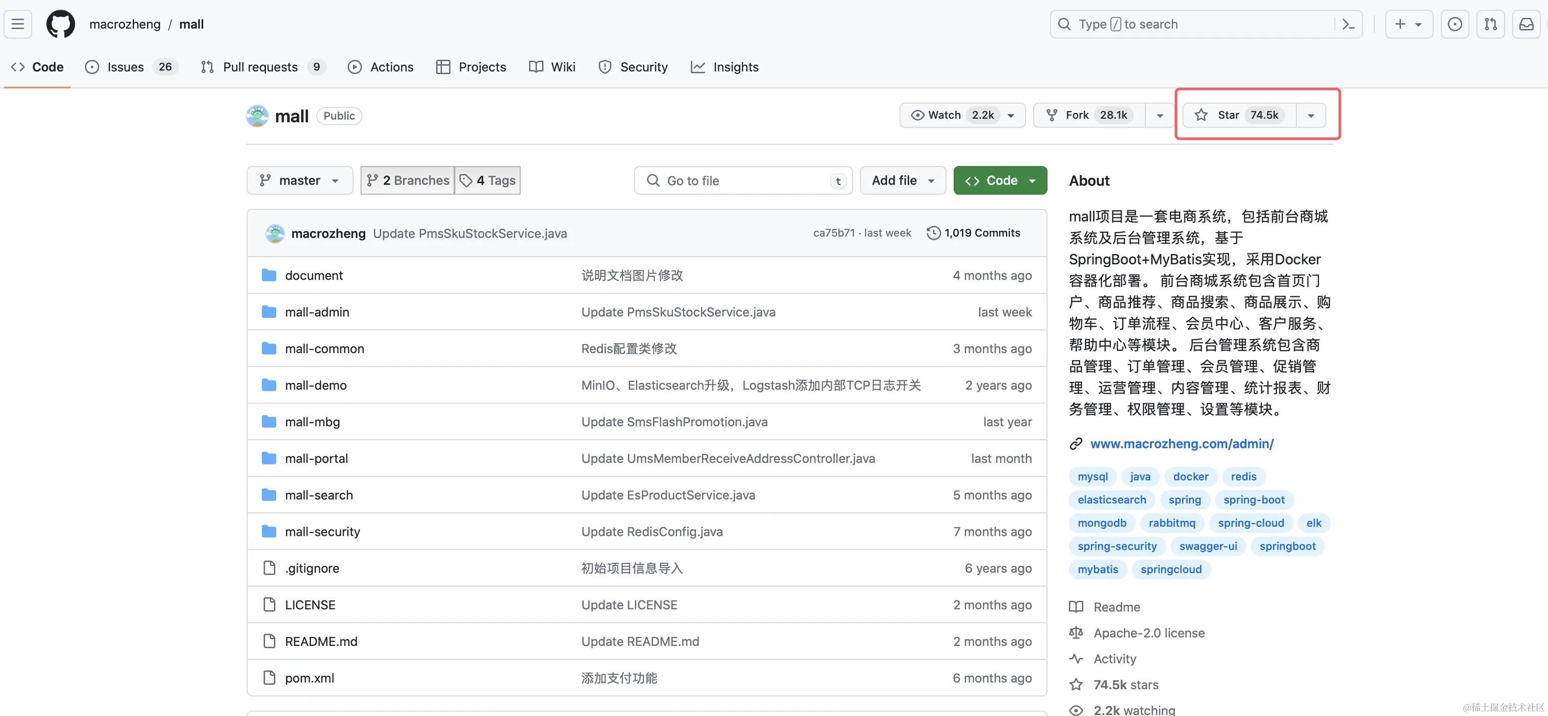This screenshot has width=1548, height=716.
Task: Open the command palette icon in search bar
Action: (1348, 24)
